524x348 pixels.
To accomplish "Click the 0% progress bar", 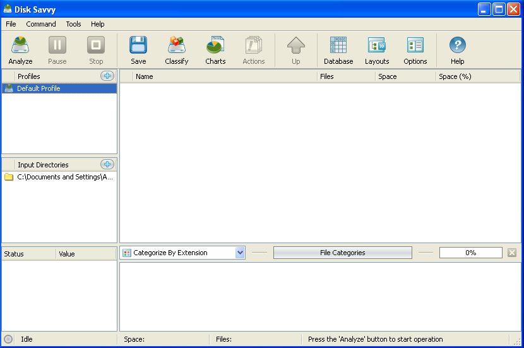I will click(x=470, y=253).
